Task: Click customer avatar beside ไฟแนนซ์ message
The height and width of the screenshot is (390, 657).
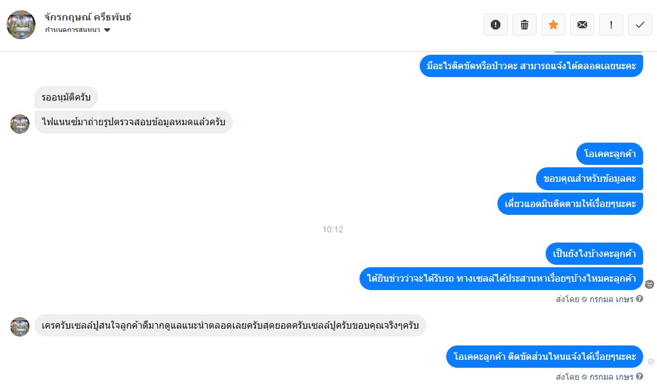Action: click(x=20, y=123)
